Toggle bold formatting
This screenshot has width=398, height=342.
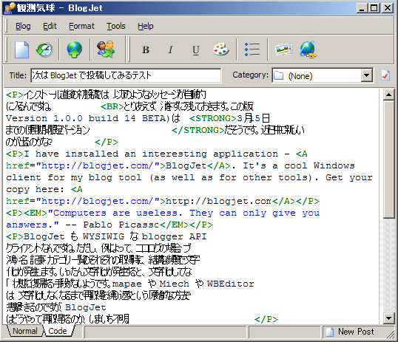(x=146, y=49)
